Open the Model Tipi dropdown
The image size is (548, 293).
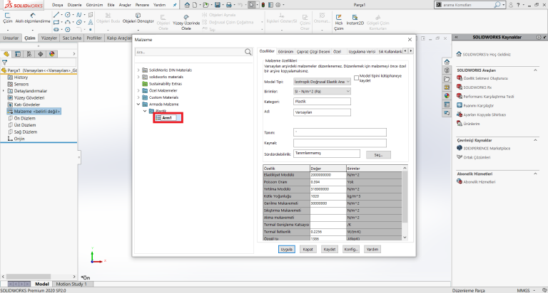point(323,82)
